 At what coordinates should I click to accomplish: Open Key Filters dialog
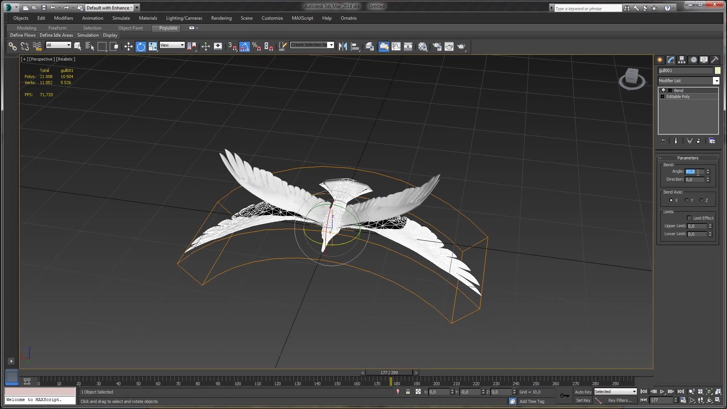click(x=620, y=400)
